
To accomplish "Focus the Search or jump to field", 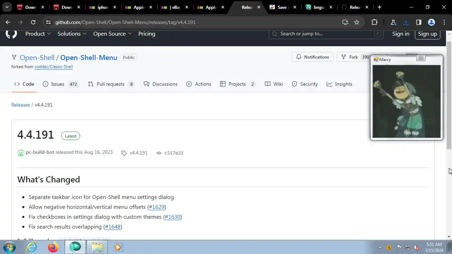I will 326,34.
